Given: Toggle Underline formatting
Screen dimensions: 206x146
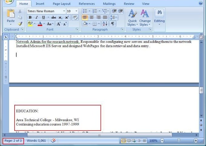Looking at the screenshot, I should click(x=43, y=17).
